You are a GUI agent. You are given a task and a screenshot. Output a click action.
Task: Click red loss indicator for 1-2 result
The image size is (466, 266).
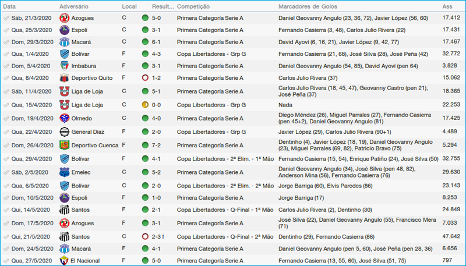[x=145, y=78]
